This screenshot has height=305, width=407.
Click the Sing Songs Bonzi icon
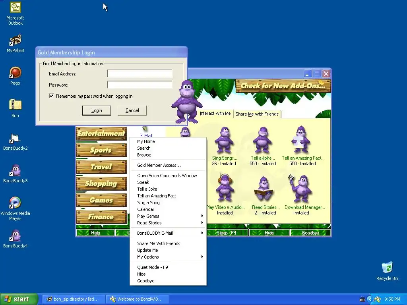point(224,140)
